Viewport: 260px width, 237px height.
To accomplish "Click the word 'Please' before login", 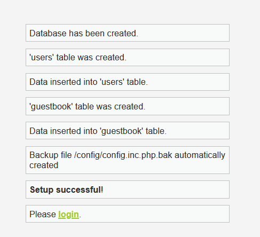I will pos(43,214).
